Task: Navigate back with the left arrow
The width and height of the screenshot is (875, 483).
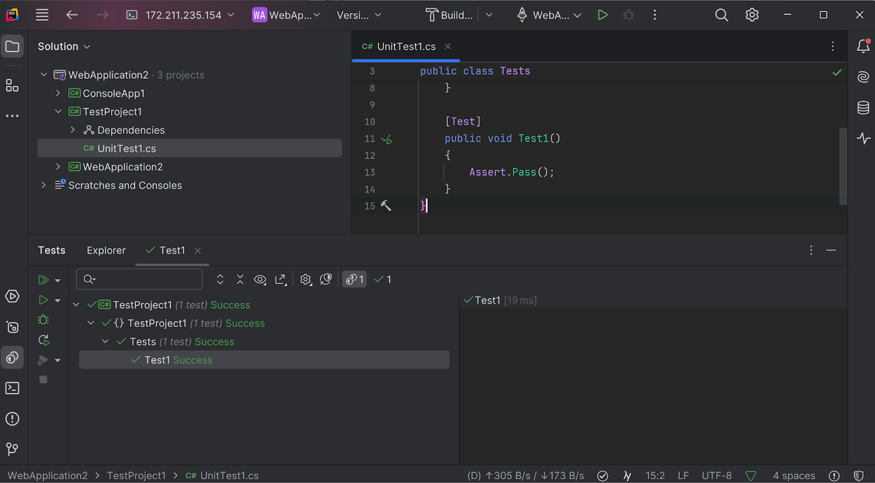Action: (72, 15)
